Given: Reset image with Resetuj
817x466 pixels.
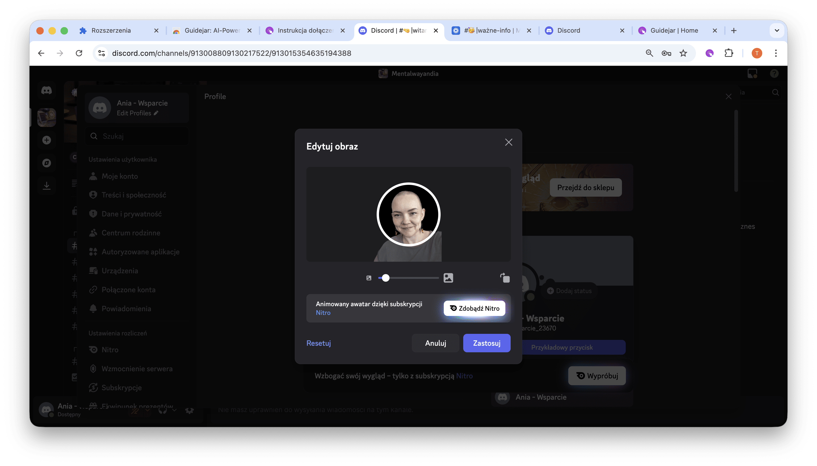Looking at the screenshot, I should point(318,343).
